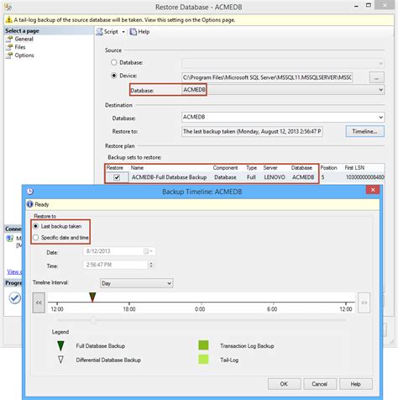This screenshot has width=398, height=400.
Task: Click the Options page icon
Action: tap(9, 55)
